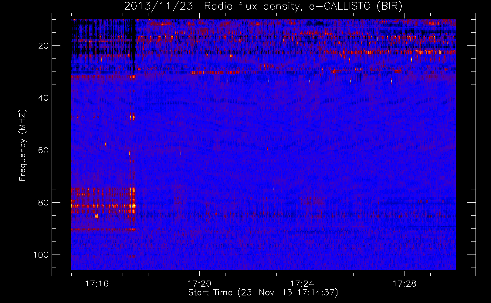Click the '17:24' time tick label
The width and height of the screenshot is (491, 303).
coord(302,284)
